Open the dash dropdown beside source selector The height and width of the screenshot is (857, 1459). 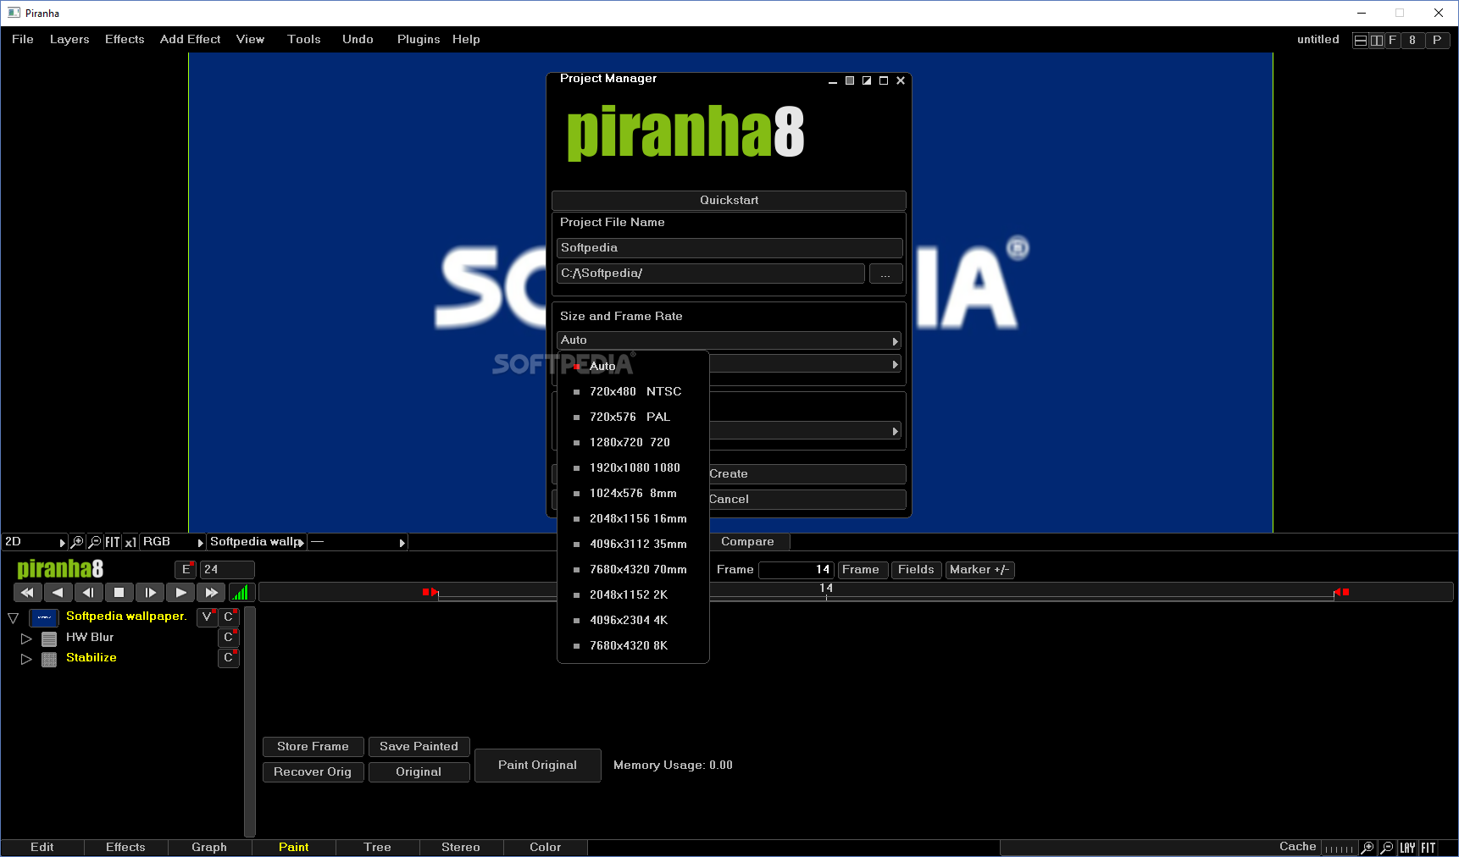(x=358, y=542)
